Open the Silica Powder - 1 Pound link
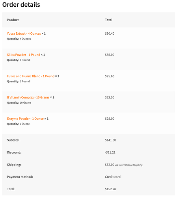 tap(24, 55)
